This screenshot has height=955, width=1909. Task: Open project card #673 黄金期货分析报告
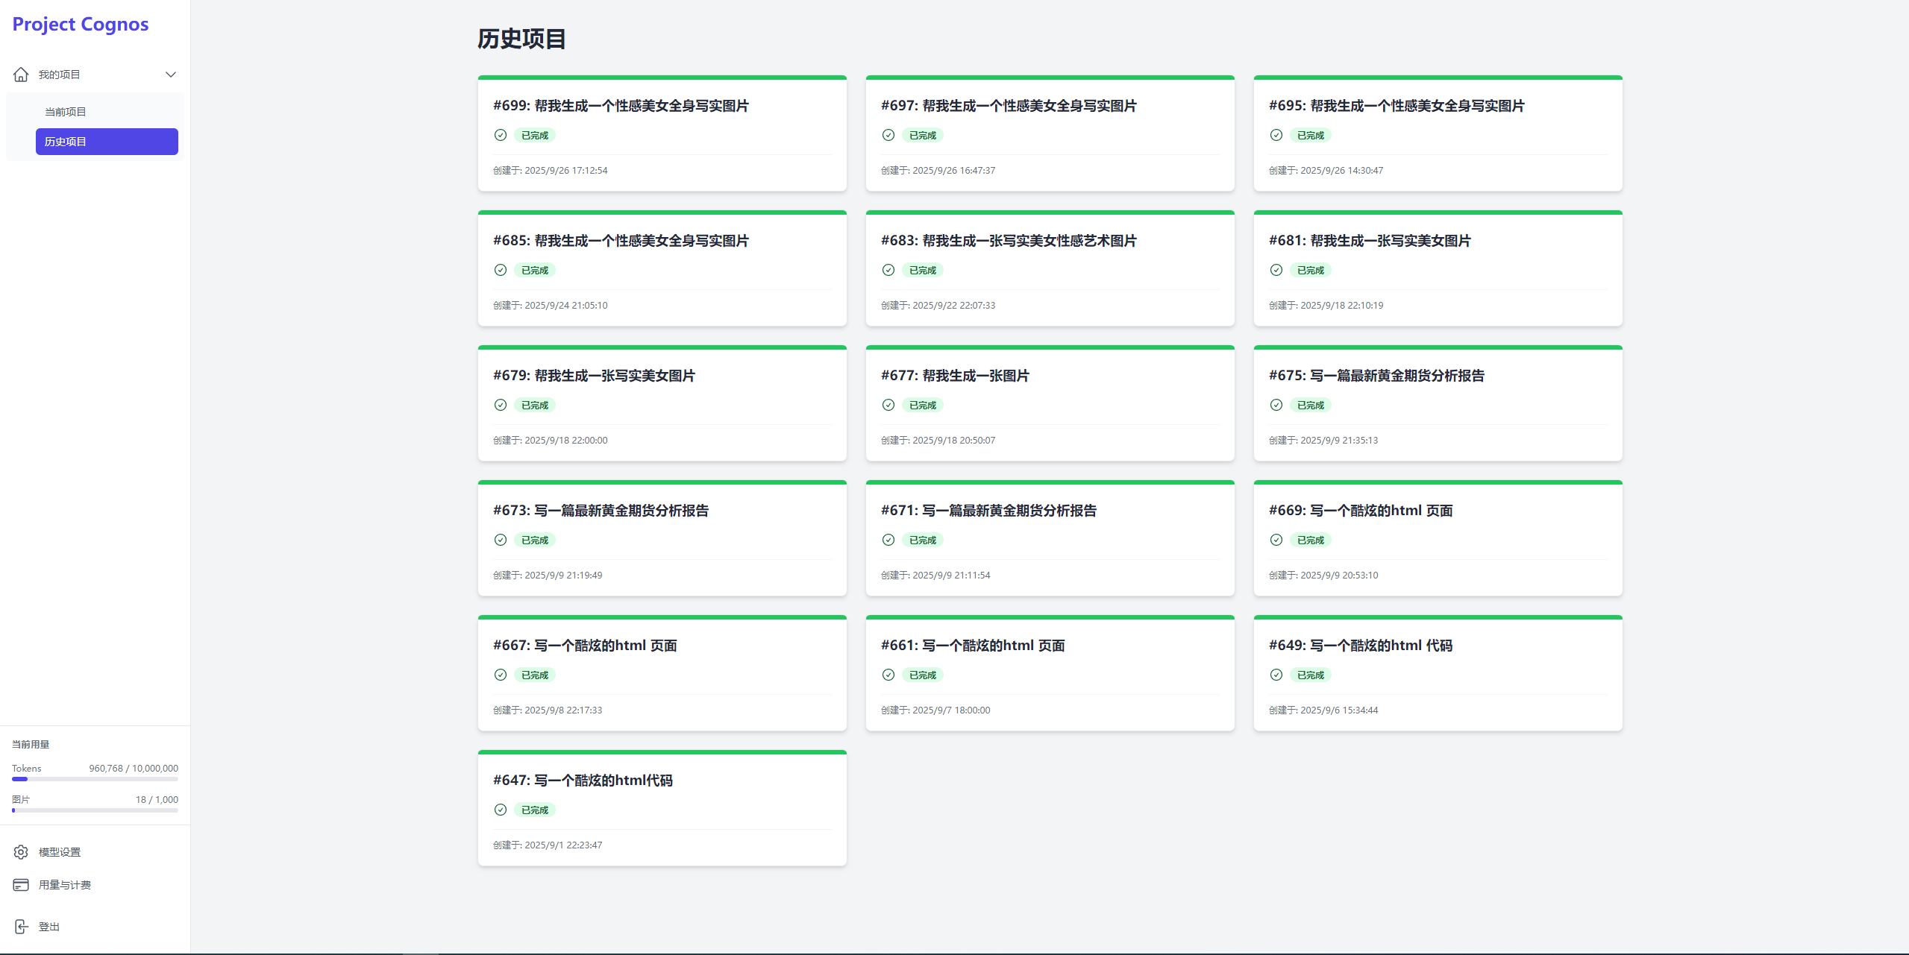click(x=601, y=511)
